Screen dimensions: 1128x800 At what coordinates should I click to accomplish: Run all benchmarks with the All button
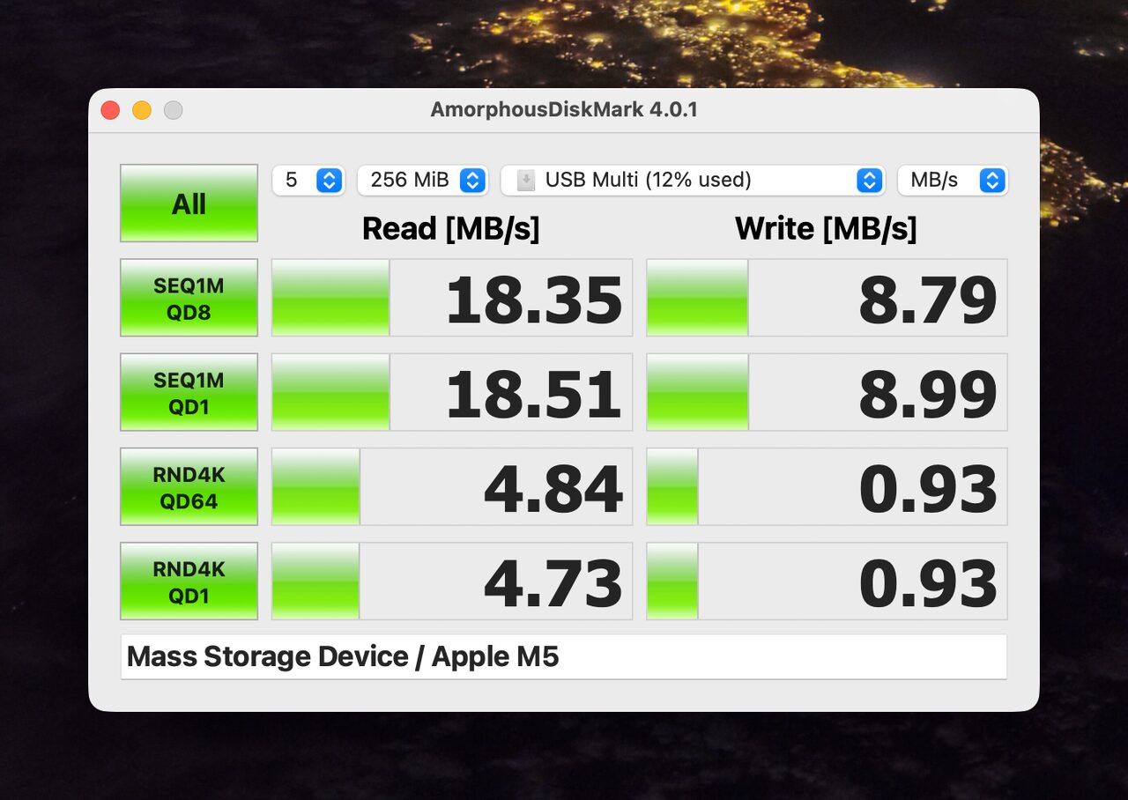point(189,203)
